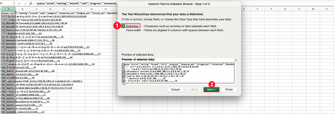This screenshot has height=114, width=334.
Task: Click the formula bar cancel X icon
Action: (20, 4)
